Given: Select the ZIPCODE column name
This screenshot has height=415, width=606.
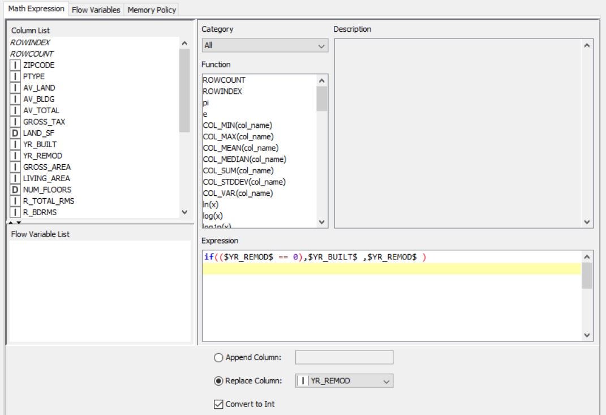Looking at the screenshot, I should [38, 65].
